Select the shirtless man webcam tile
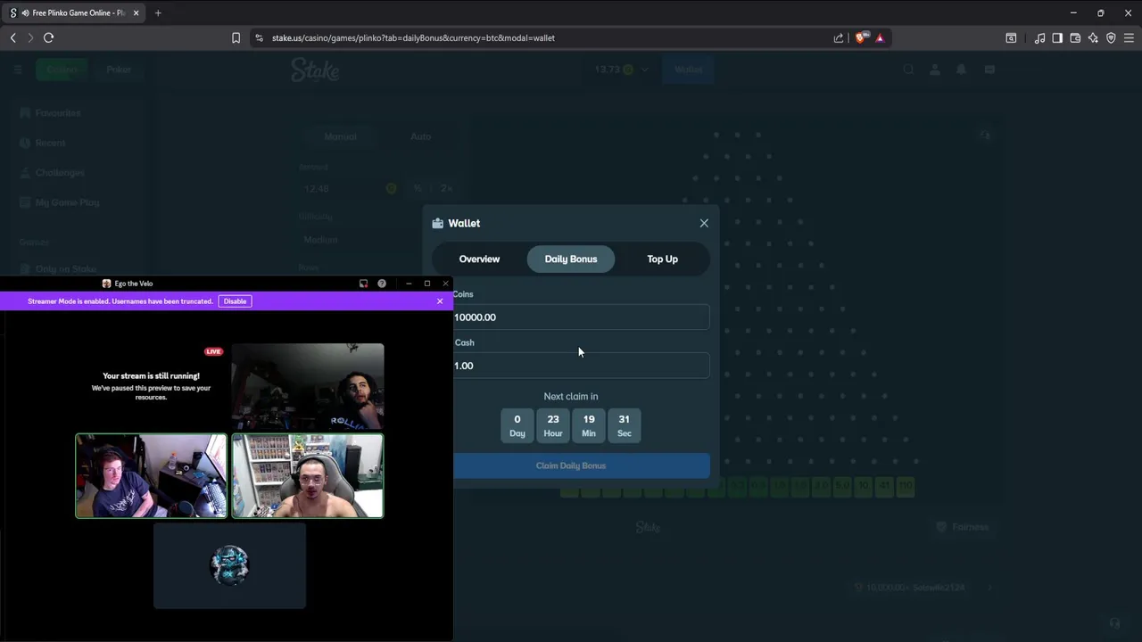 point(308,475)
